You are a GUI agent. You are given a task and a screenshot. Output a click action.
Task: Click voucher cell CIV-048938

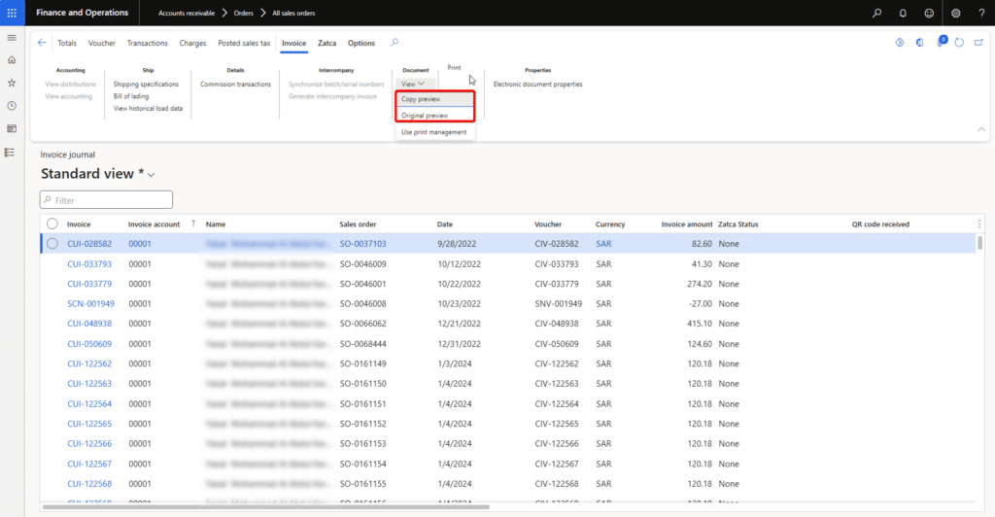(557, 324)
